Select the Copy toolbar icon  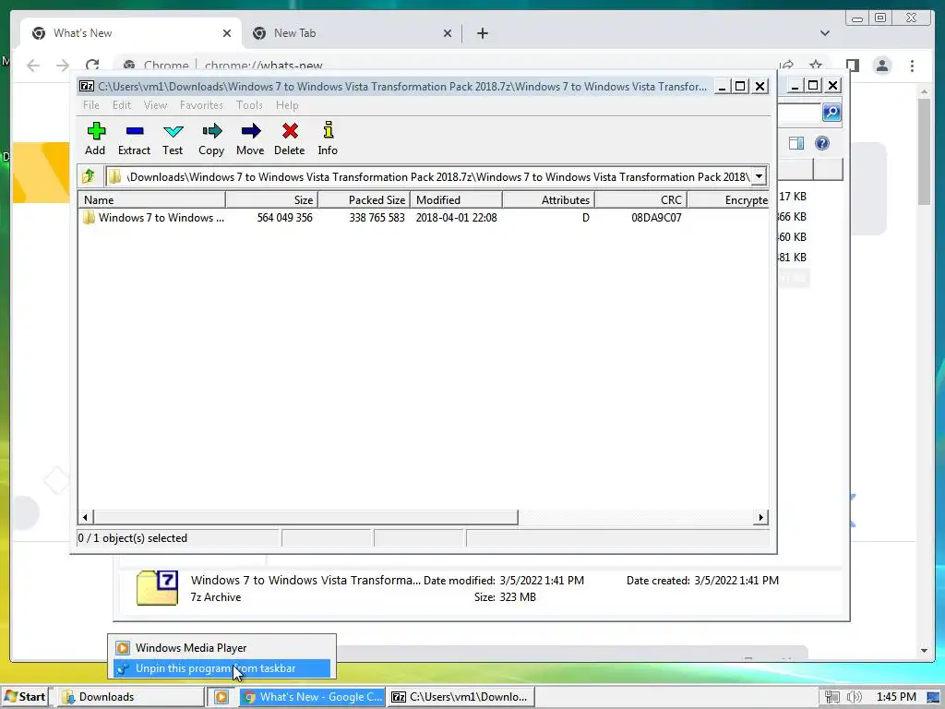coord(211,138)
